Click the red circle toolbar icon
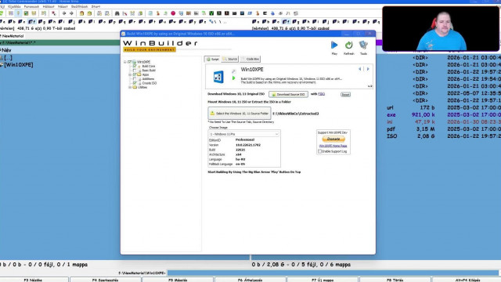The height and width of the screenshot is (282, 501). (x=173, y=13)
